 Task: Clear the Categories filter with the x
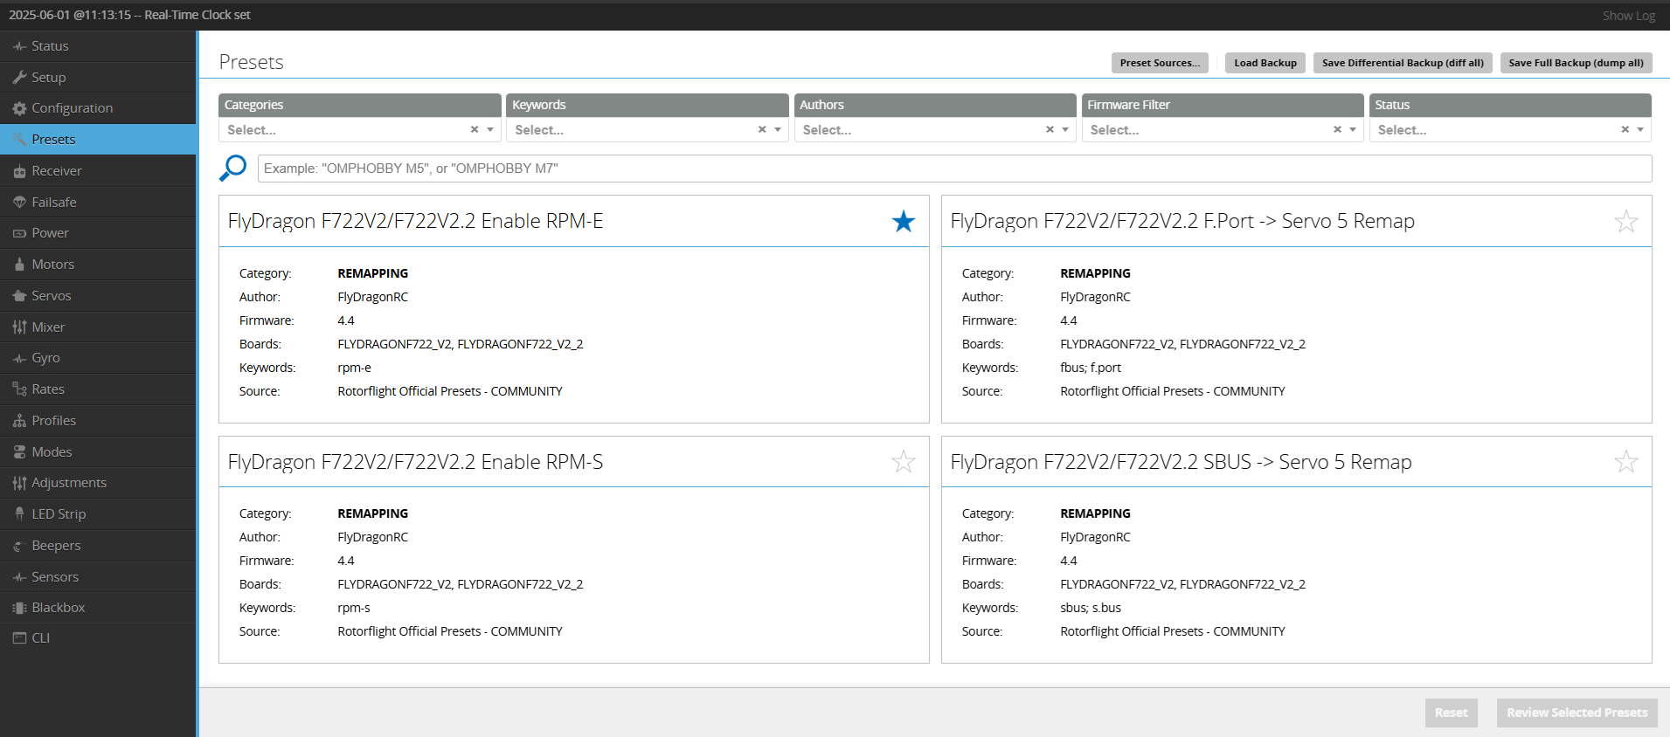point(475,129)
